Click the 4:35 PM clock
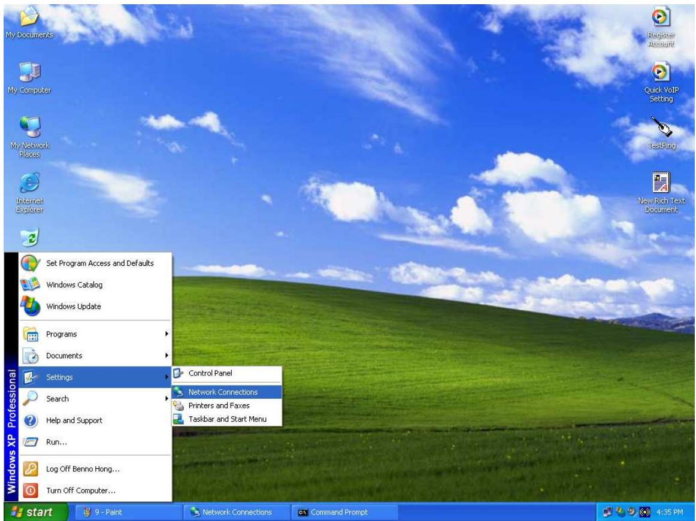This screenshot has height=521, width=696. [x=670, y=512]
